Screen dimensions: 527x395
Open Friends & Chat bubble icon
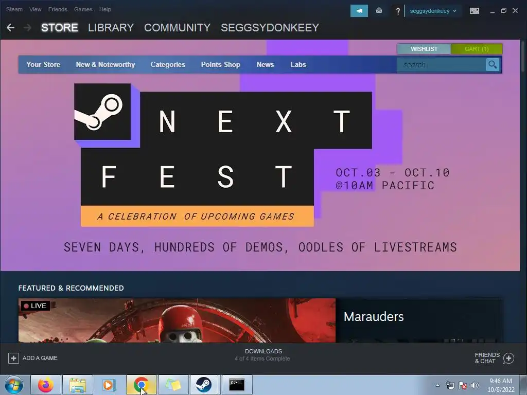coord(508,358)
